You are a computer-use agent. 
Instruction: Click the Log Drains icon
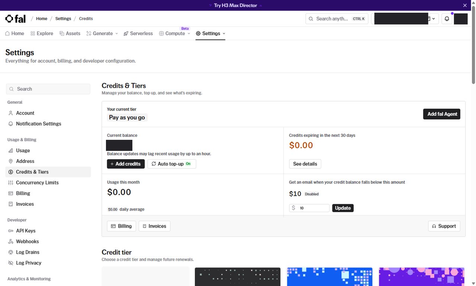pos(11,252)
